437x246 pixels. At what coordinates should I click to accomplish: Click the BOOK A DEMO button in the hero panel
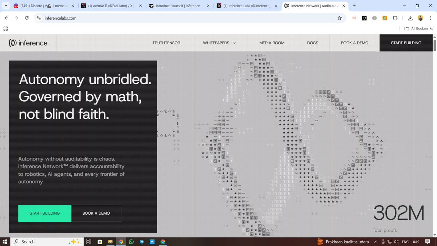pos(96,213)
